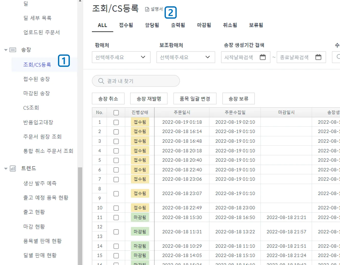The image size is (340, 265).
Task: Click the 종료날짜검색 date input
Action: pyautogui.click(x=301, y=57)
